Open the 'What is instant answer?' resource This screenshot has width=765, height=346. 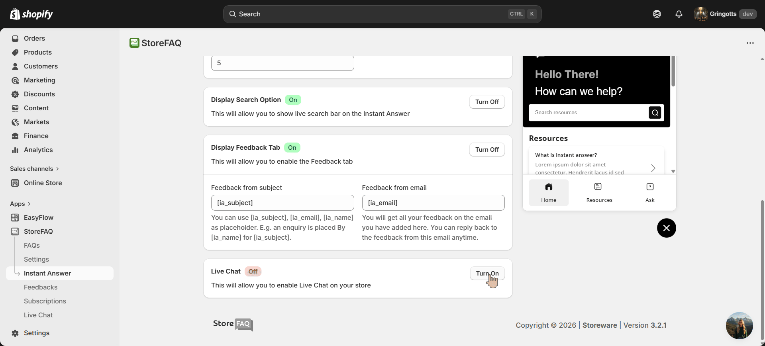(596, 161)
